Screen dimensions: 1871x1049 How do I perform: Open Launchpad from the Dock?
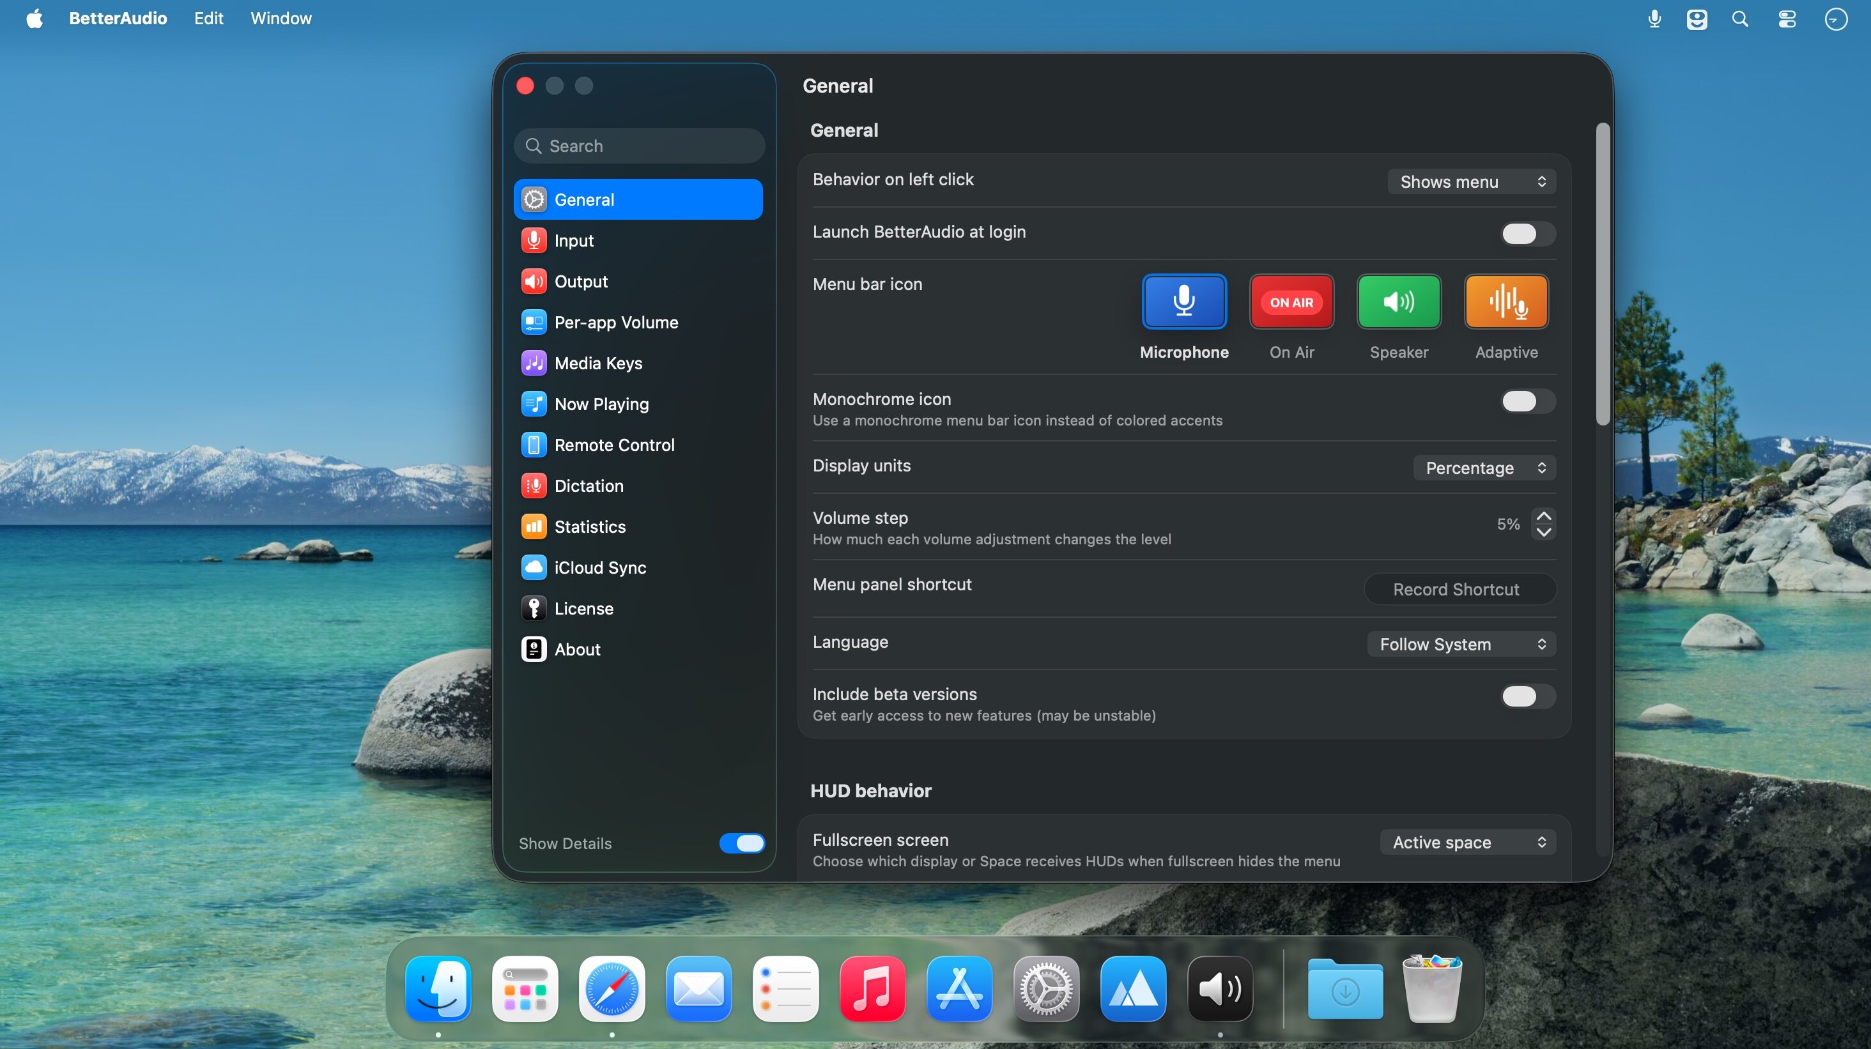tap(525, 988)
